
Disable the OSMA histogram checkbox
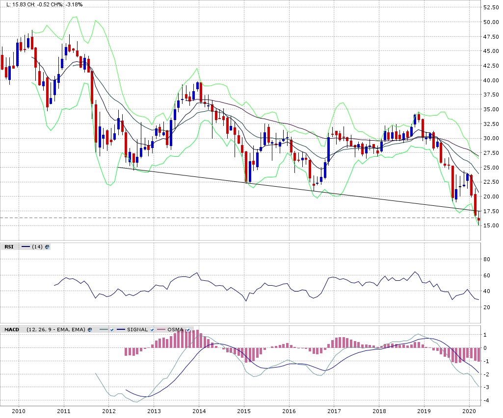[188, 330]
